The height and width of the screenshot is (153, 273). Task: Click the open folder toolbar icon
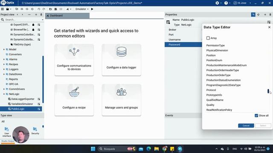click(x=50, y=9)
